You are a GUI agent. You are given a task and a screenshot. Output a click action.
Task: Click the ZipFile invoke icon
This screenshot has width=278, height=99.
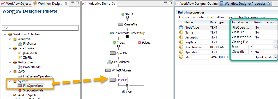(20, 58)
